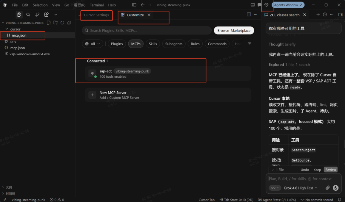Select the Plugins filter chip
The height and width of the screenshot is (202, 345).
click(x=117, y=44)
